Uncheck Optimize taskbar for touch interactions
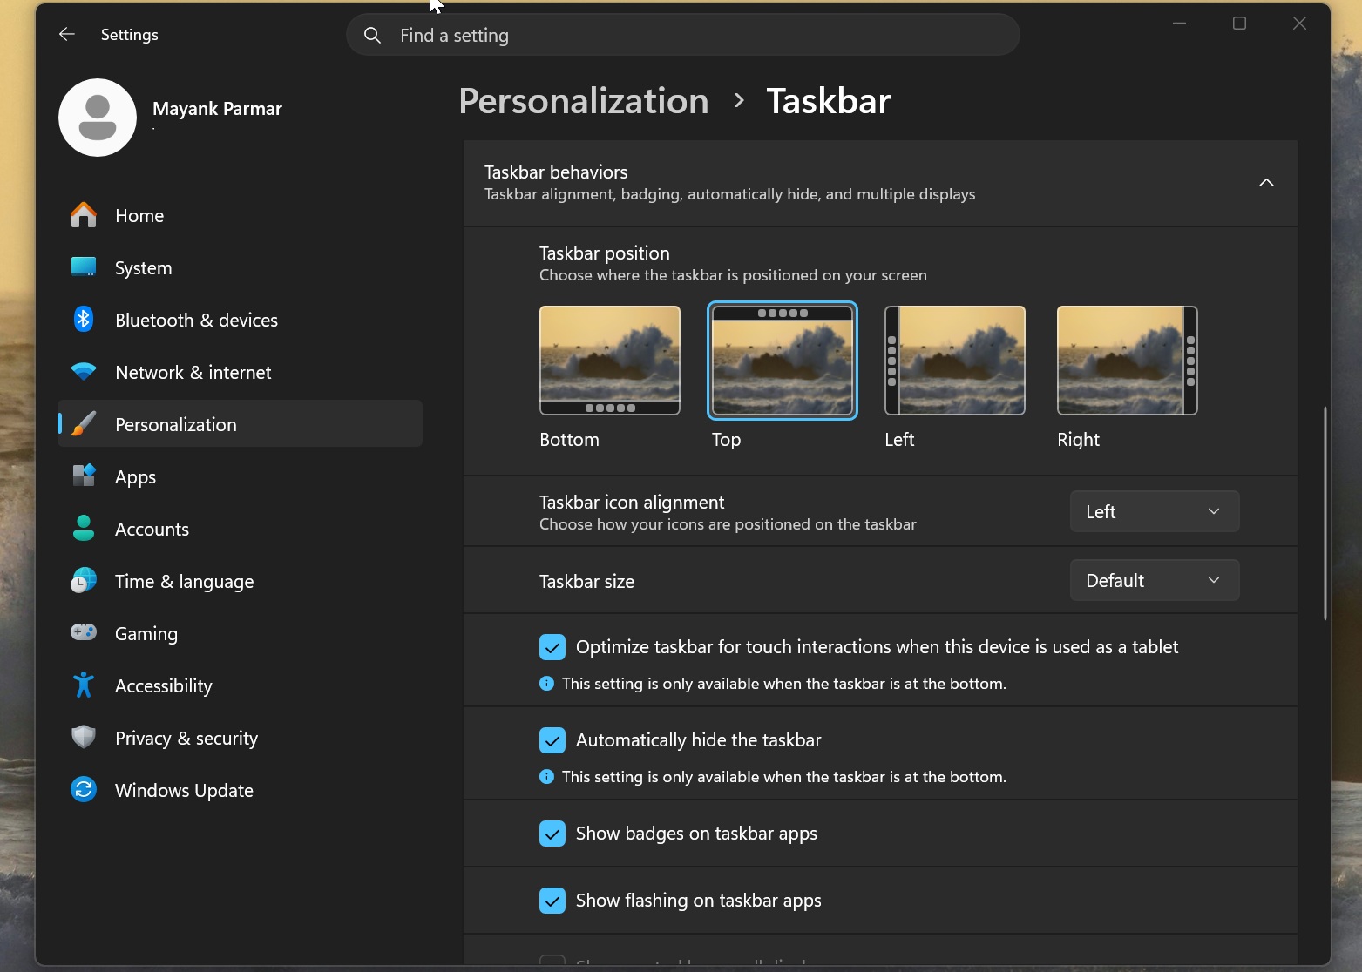 click(552, 647)
